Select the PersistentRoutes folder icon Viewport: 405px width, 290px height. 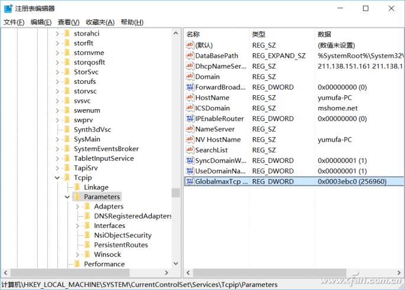[88, 245]
